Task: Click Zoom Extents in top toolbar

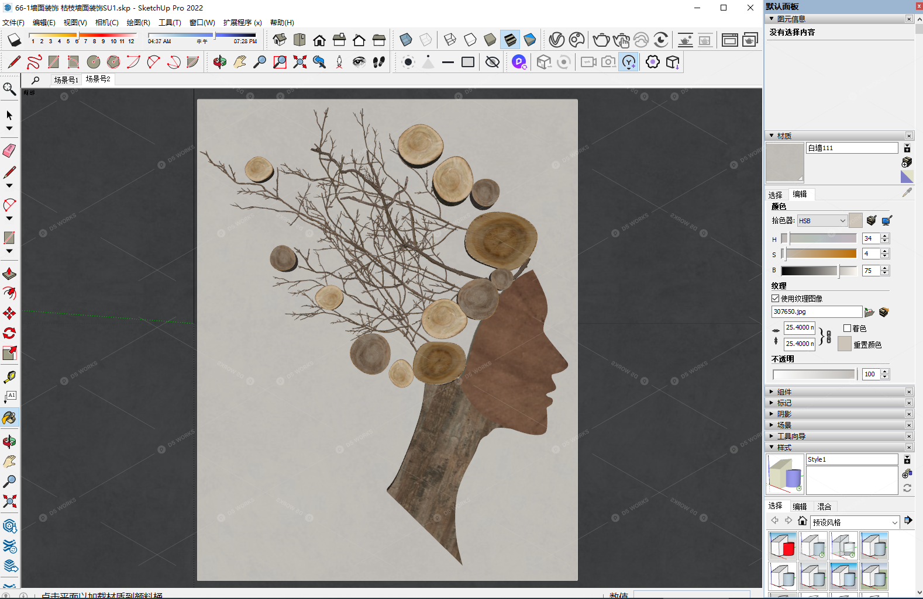Action: click(x=299, y=62)
